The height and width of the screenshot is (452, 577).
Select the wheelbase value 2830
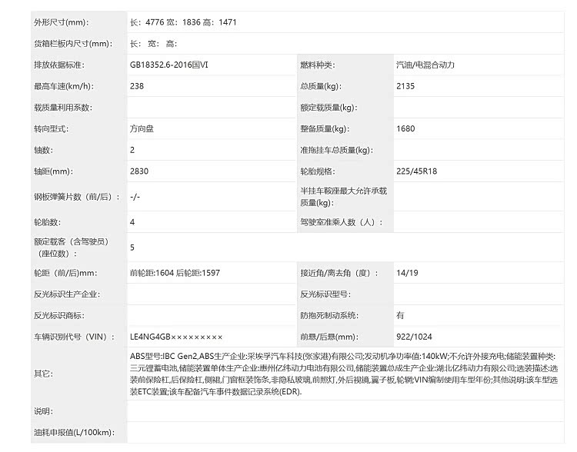(140, 171)
